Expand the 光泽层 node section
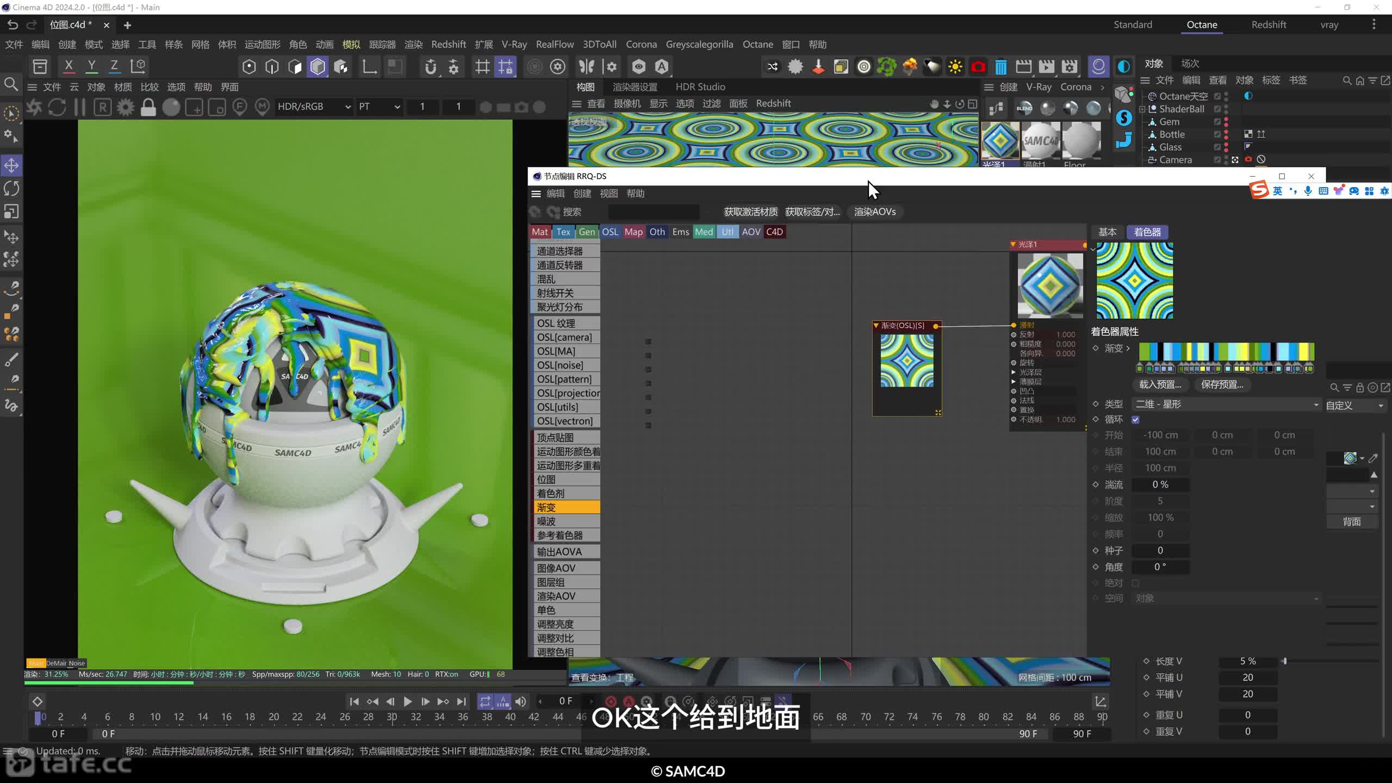 [x=1014, y=372]
